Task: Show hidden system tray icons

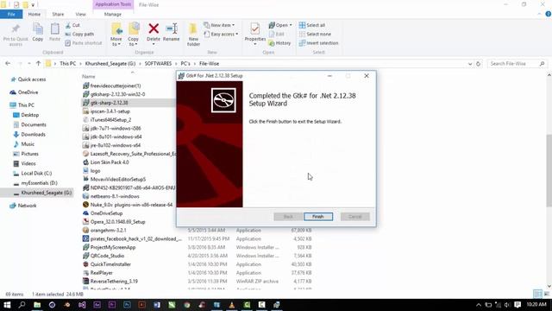Action: [479, 305]
